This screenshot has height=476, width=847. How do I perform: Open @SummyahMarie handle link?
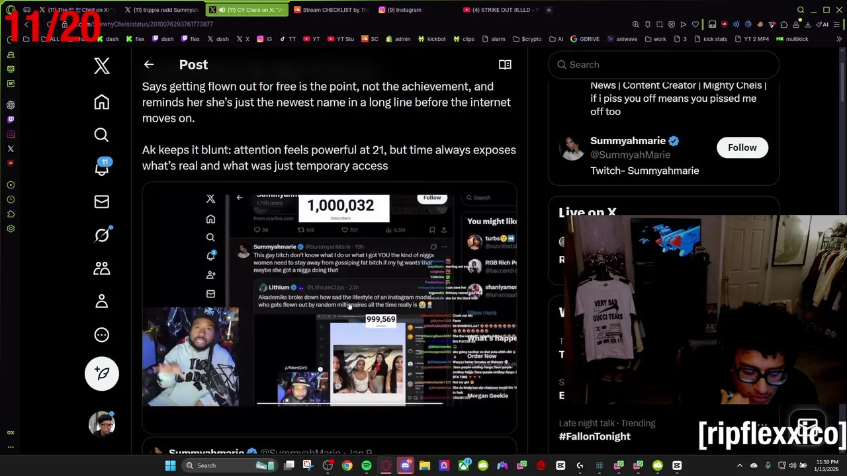(630, 155)
